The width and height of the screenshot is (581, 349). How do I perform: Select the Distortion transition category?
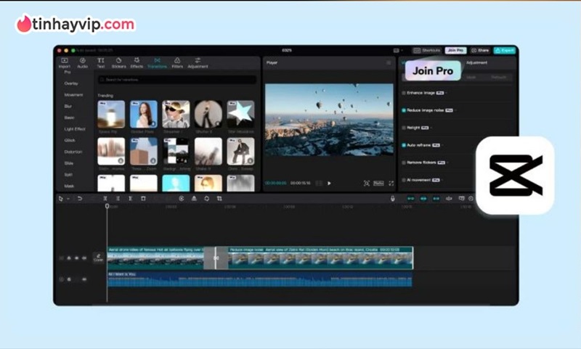click(x=73, y=152)
